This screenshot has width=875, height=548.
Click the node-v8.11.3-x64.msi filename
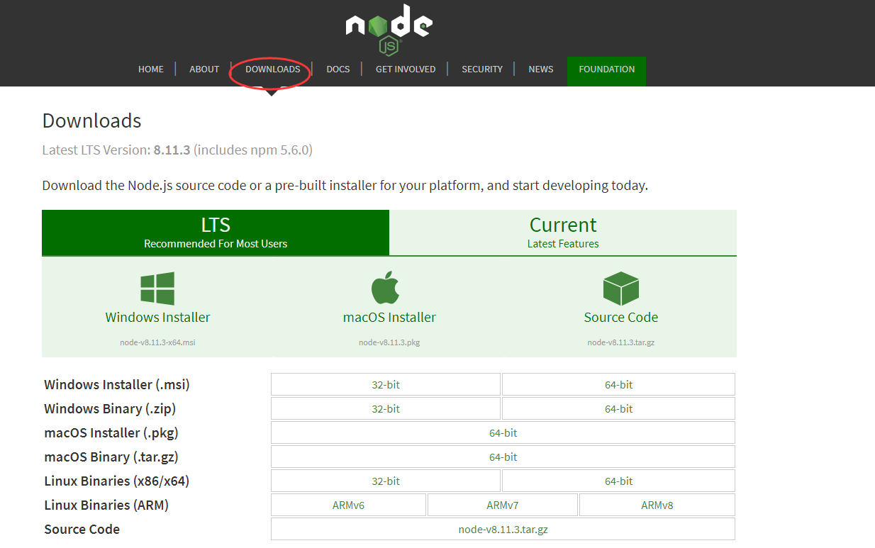[x=157, y=342]
